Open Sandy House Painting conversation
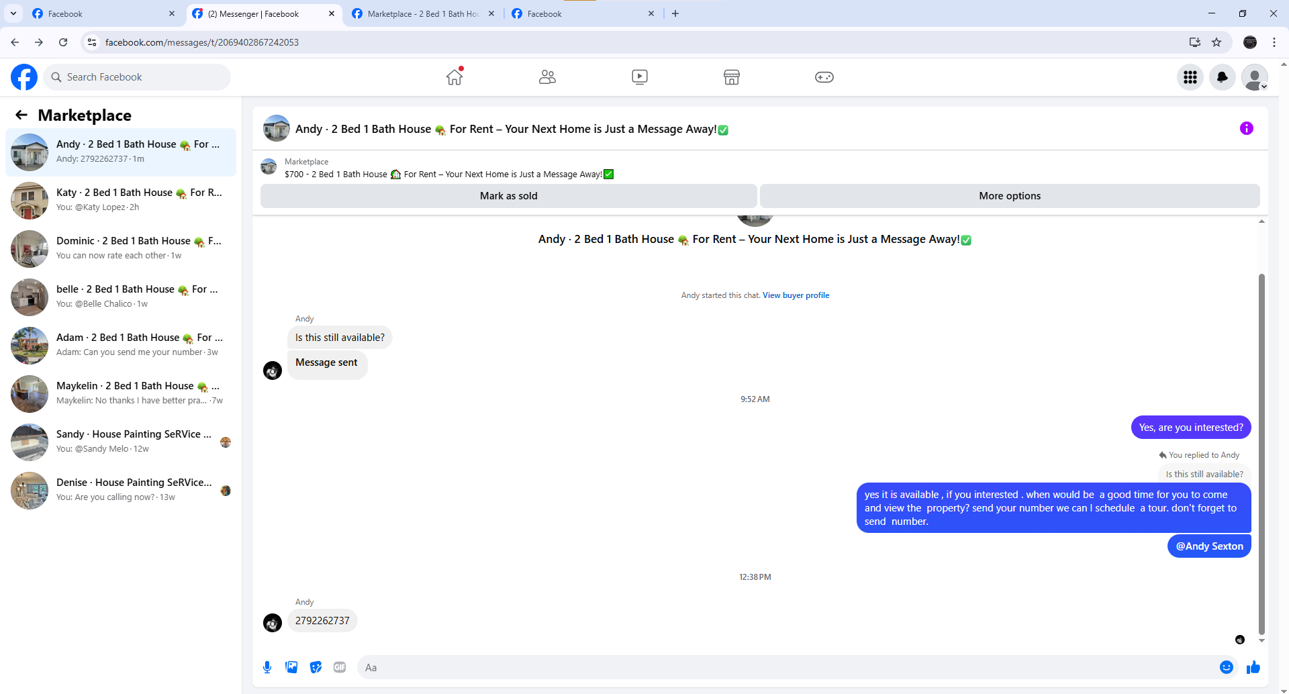 [x=121, y=442]
